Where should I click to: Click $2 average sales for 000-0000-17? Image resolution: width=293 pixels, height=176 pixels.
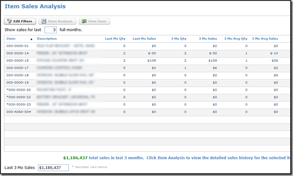(x=276, y=68)
